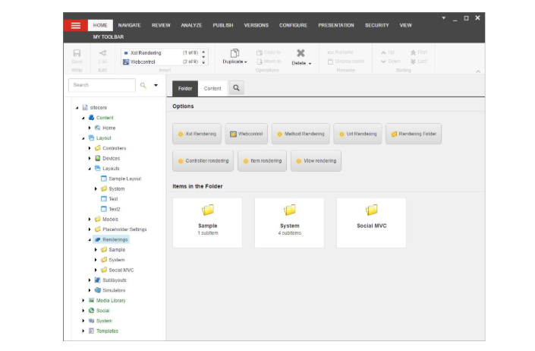
Task: Click the Display name command
Action: 345,62
